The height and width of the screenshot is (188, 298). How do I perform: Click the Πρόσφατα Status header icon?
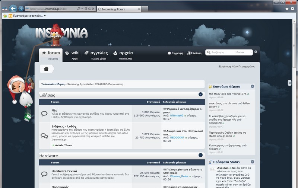coord(210,162)
